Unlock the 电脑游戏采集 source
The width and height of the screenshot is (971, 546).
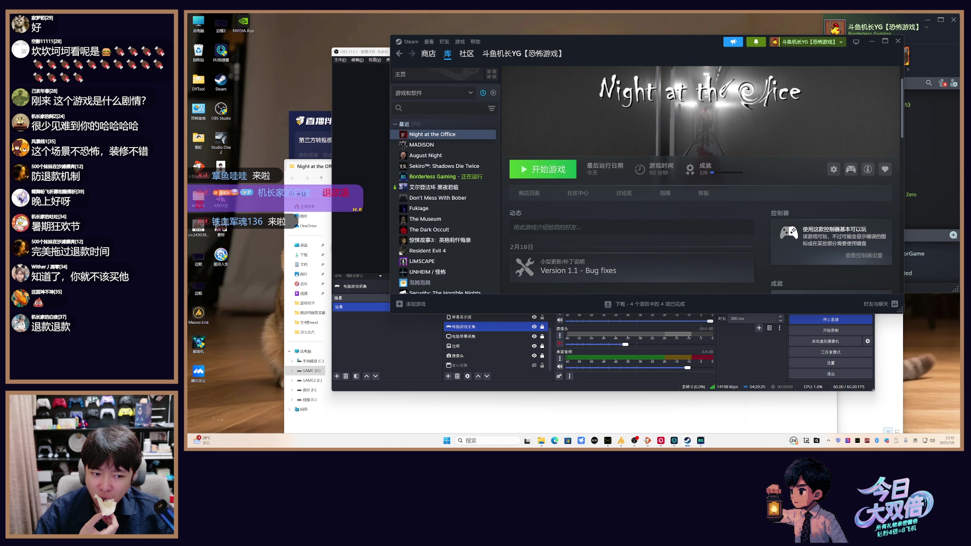click(x=542, y=327)
